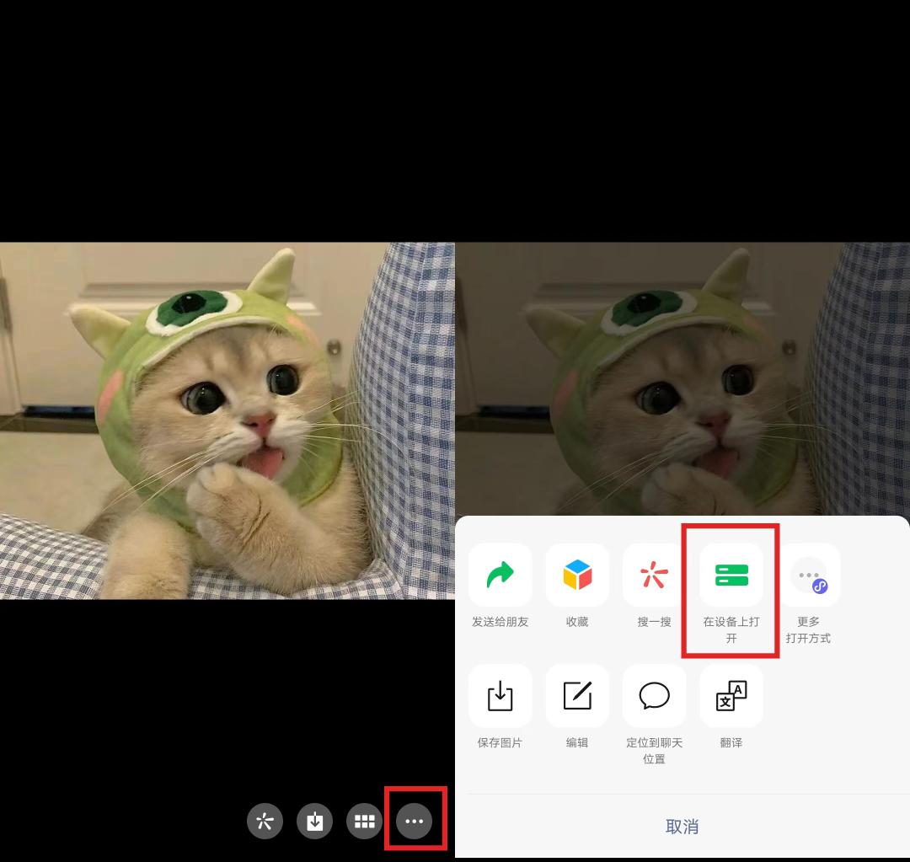The image size is (910, 862).
Task: Tap the Search (搜一搜) icon in bottom toolbar
Action: tap(265, 821)
